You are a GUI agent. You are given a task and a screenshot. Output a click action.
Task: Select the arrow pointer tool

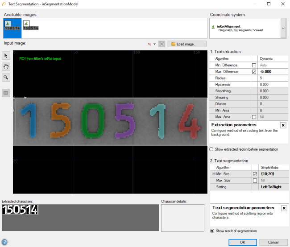pos(6,56)
